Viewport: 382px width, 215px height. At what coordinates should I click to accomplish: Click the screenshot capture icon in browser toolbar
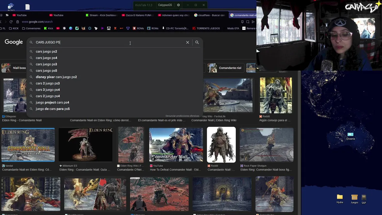(x=248, y=22)
